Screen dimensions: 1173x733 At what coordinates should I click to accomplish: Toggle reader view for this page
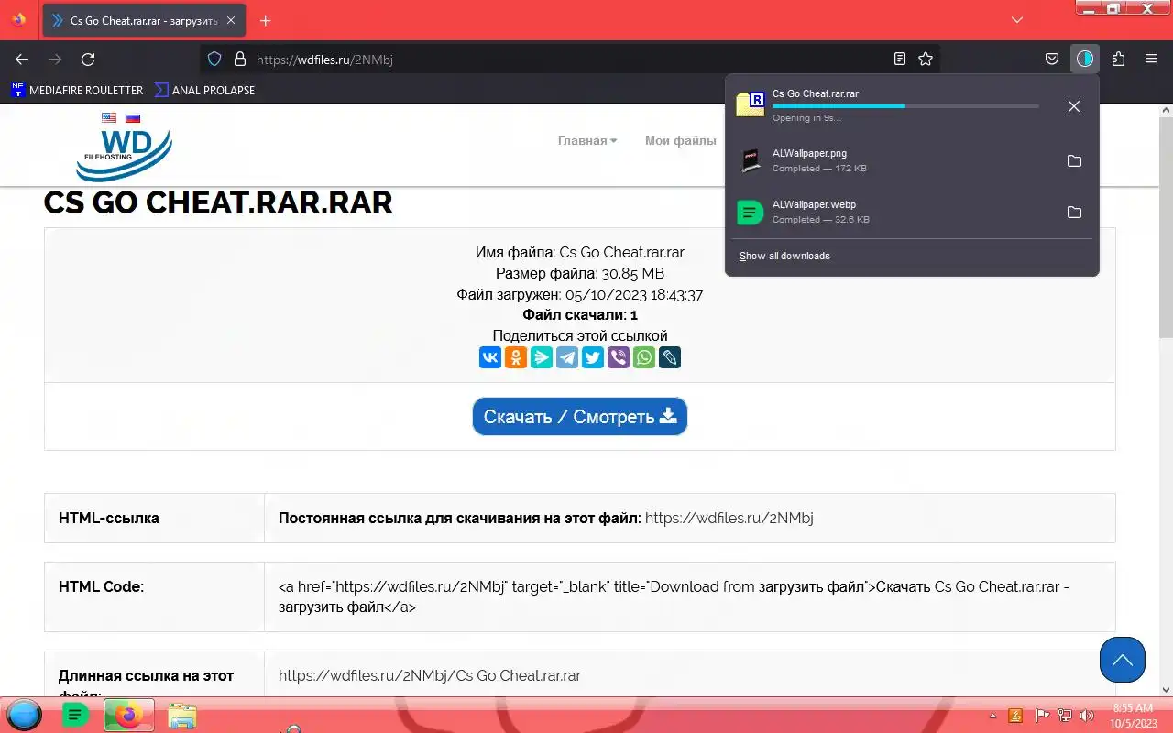(900, 59)
